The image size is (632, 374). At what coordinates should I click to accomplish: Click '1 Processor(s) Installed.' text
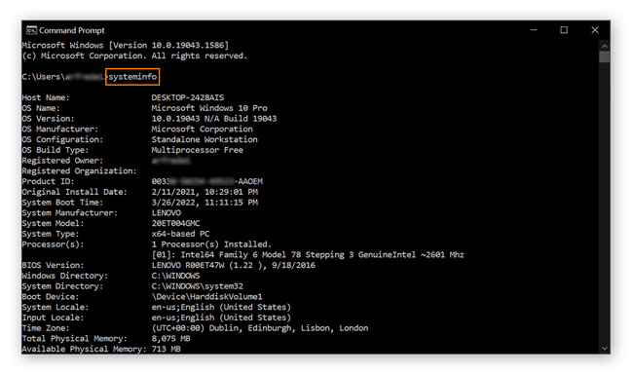tap(211, 244)
